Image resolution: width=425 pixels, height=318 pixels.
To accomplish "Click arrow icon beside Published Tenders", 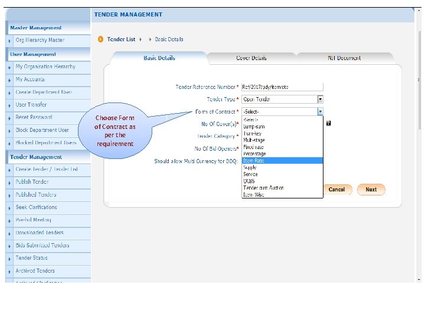I will [9, 196].
